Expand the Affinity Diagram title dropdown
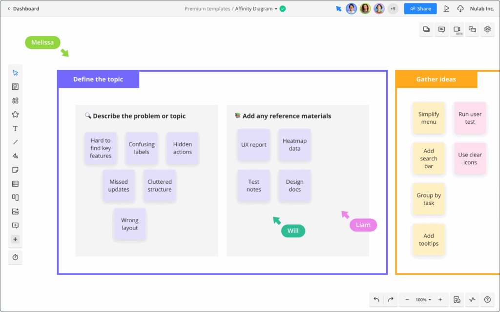 (x=276, y=9)
